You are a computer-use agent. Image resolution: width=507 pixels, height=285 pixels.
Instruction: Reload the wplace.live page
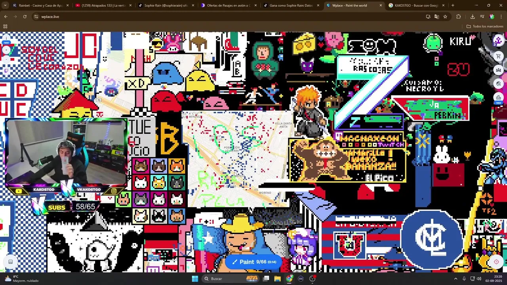click(25, 17)
